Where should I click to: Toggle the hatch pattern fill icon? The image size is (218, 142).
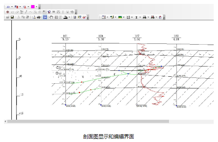click(x=40, y=12)
